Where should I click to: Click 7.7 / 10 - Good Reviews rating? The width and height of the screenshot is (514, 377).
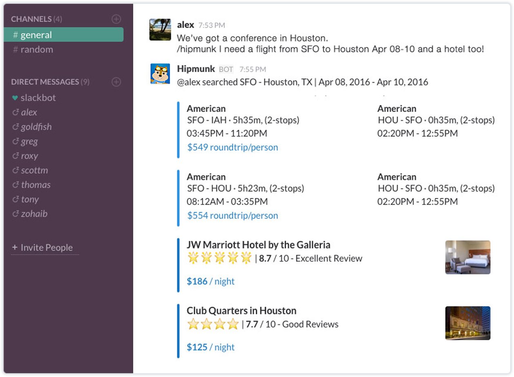click(292, 324)
